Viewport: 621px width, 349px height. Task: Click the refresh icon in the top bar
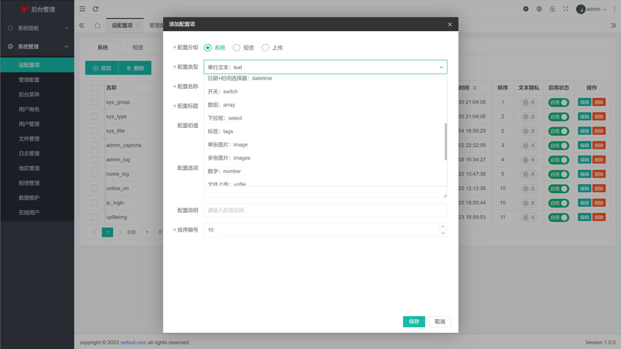96,9
